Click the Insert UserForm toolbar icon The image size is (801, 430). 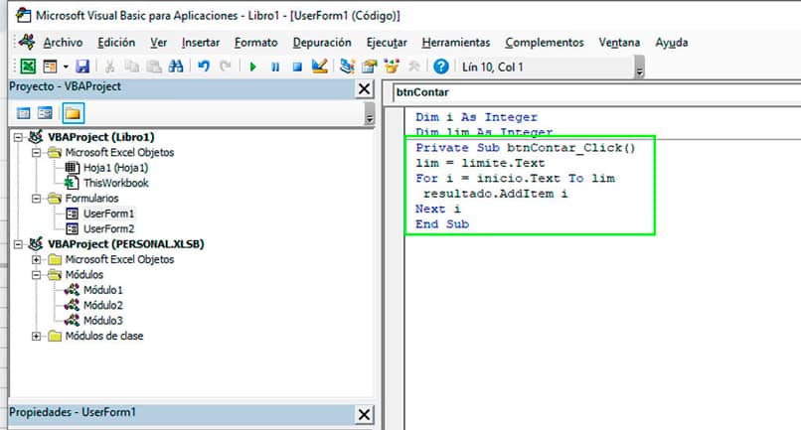click(x=50, y=67)
